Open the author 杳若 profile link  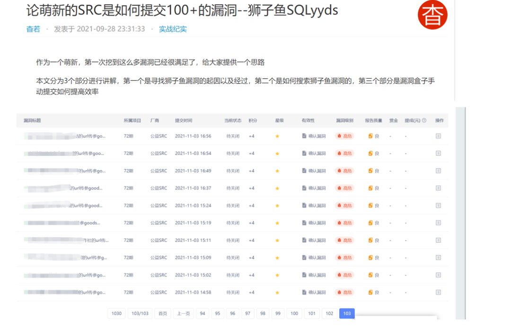tap(33, 29)
